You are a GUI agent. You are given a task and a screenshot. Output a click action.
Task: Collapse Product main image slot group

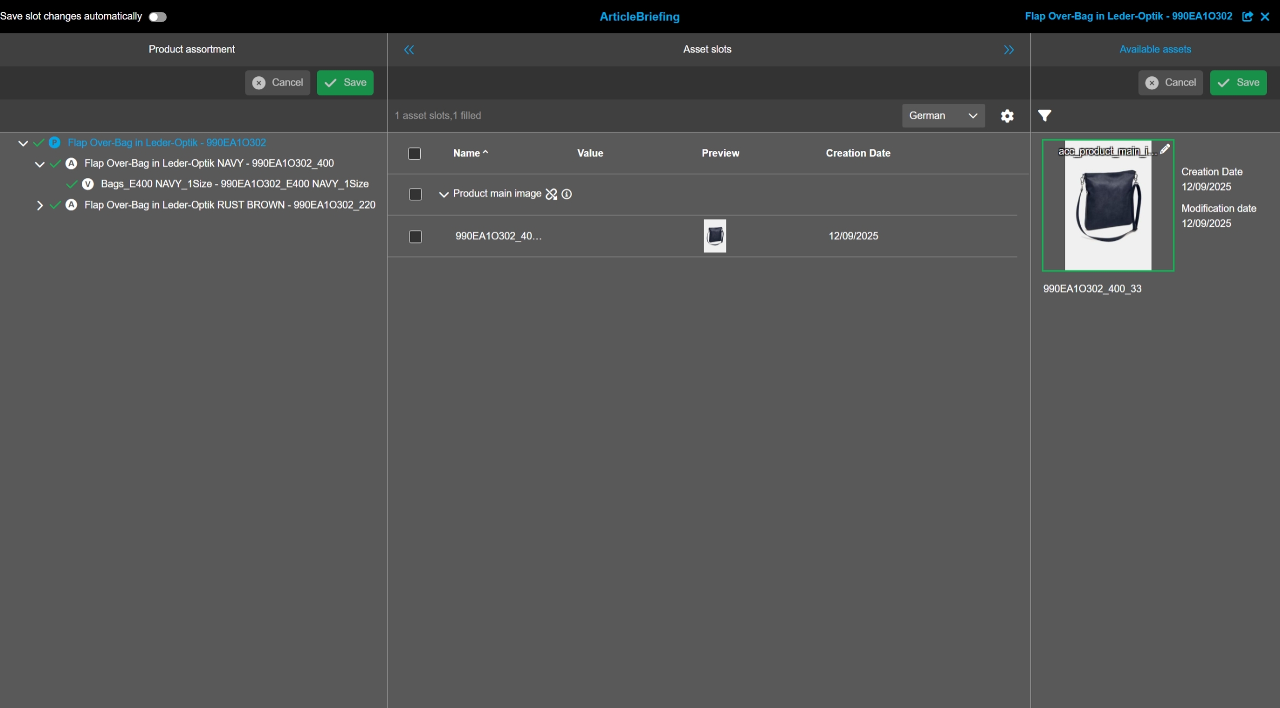(x=444, y=194)
